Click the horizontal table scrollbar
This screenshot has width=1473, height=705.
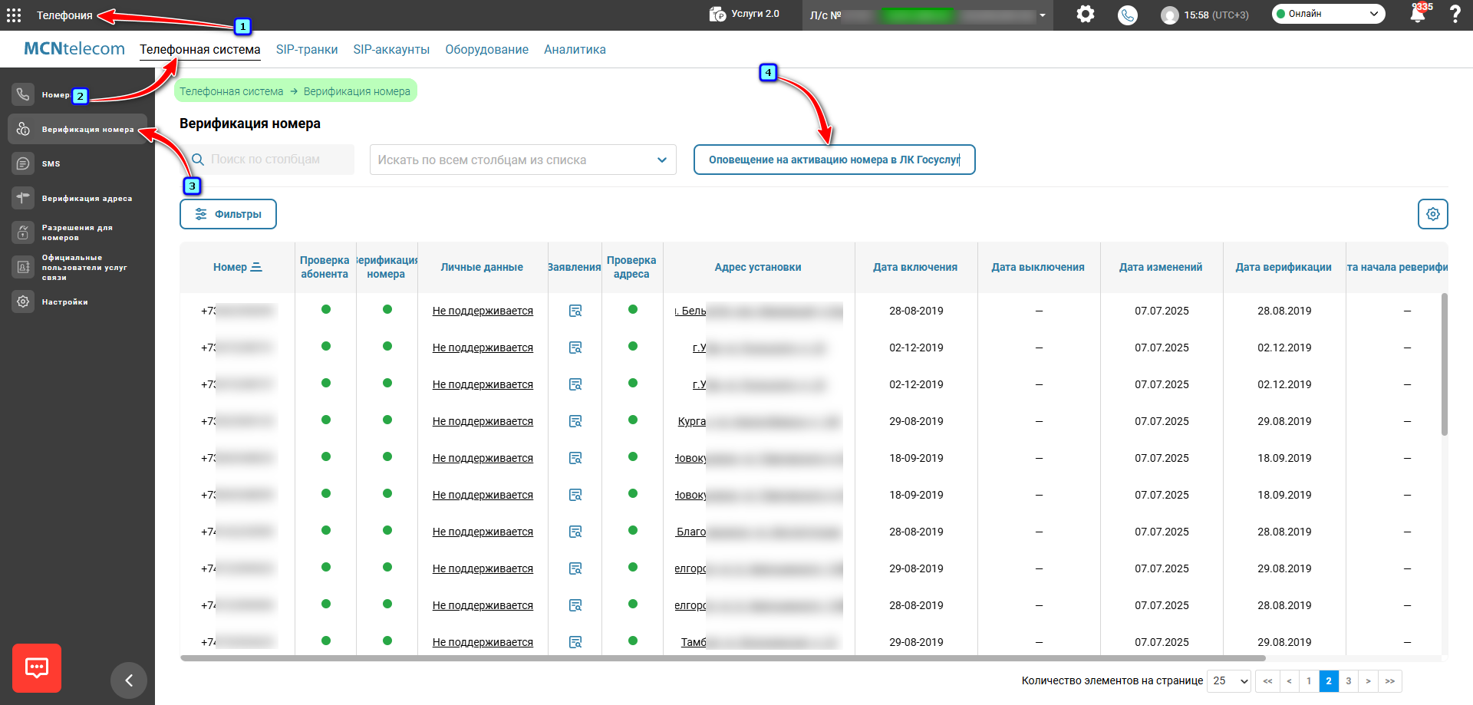coord(723,658)
